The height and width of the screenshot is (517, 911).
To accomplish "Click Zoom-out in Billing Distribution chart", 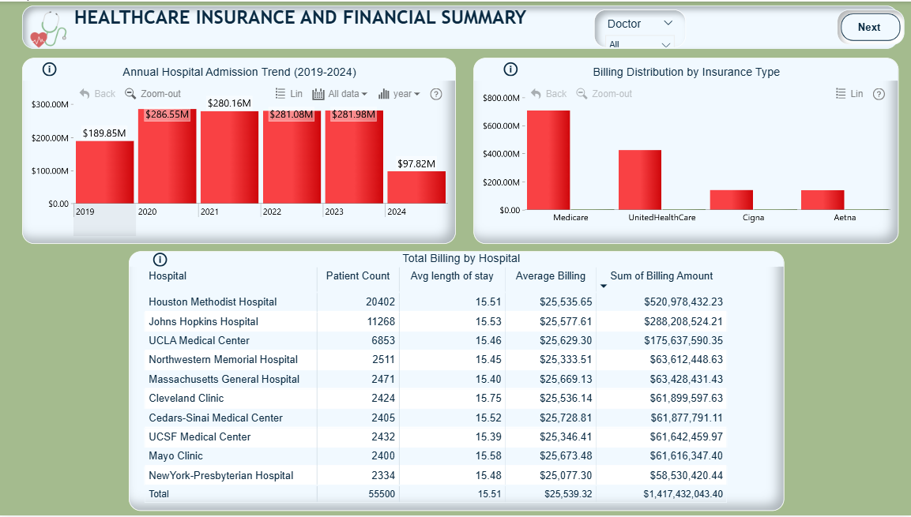I will point(604,94).
